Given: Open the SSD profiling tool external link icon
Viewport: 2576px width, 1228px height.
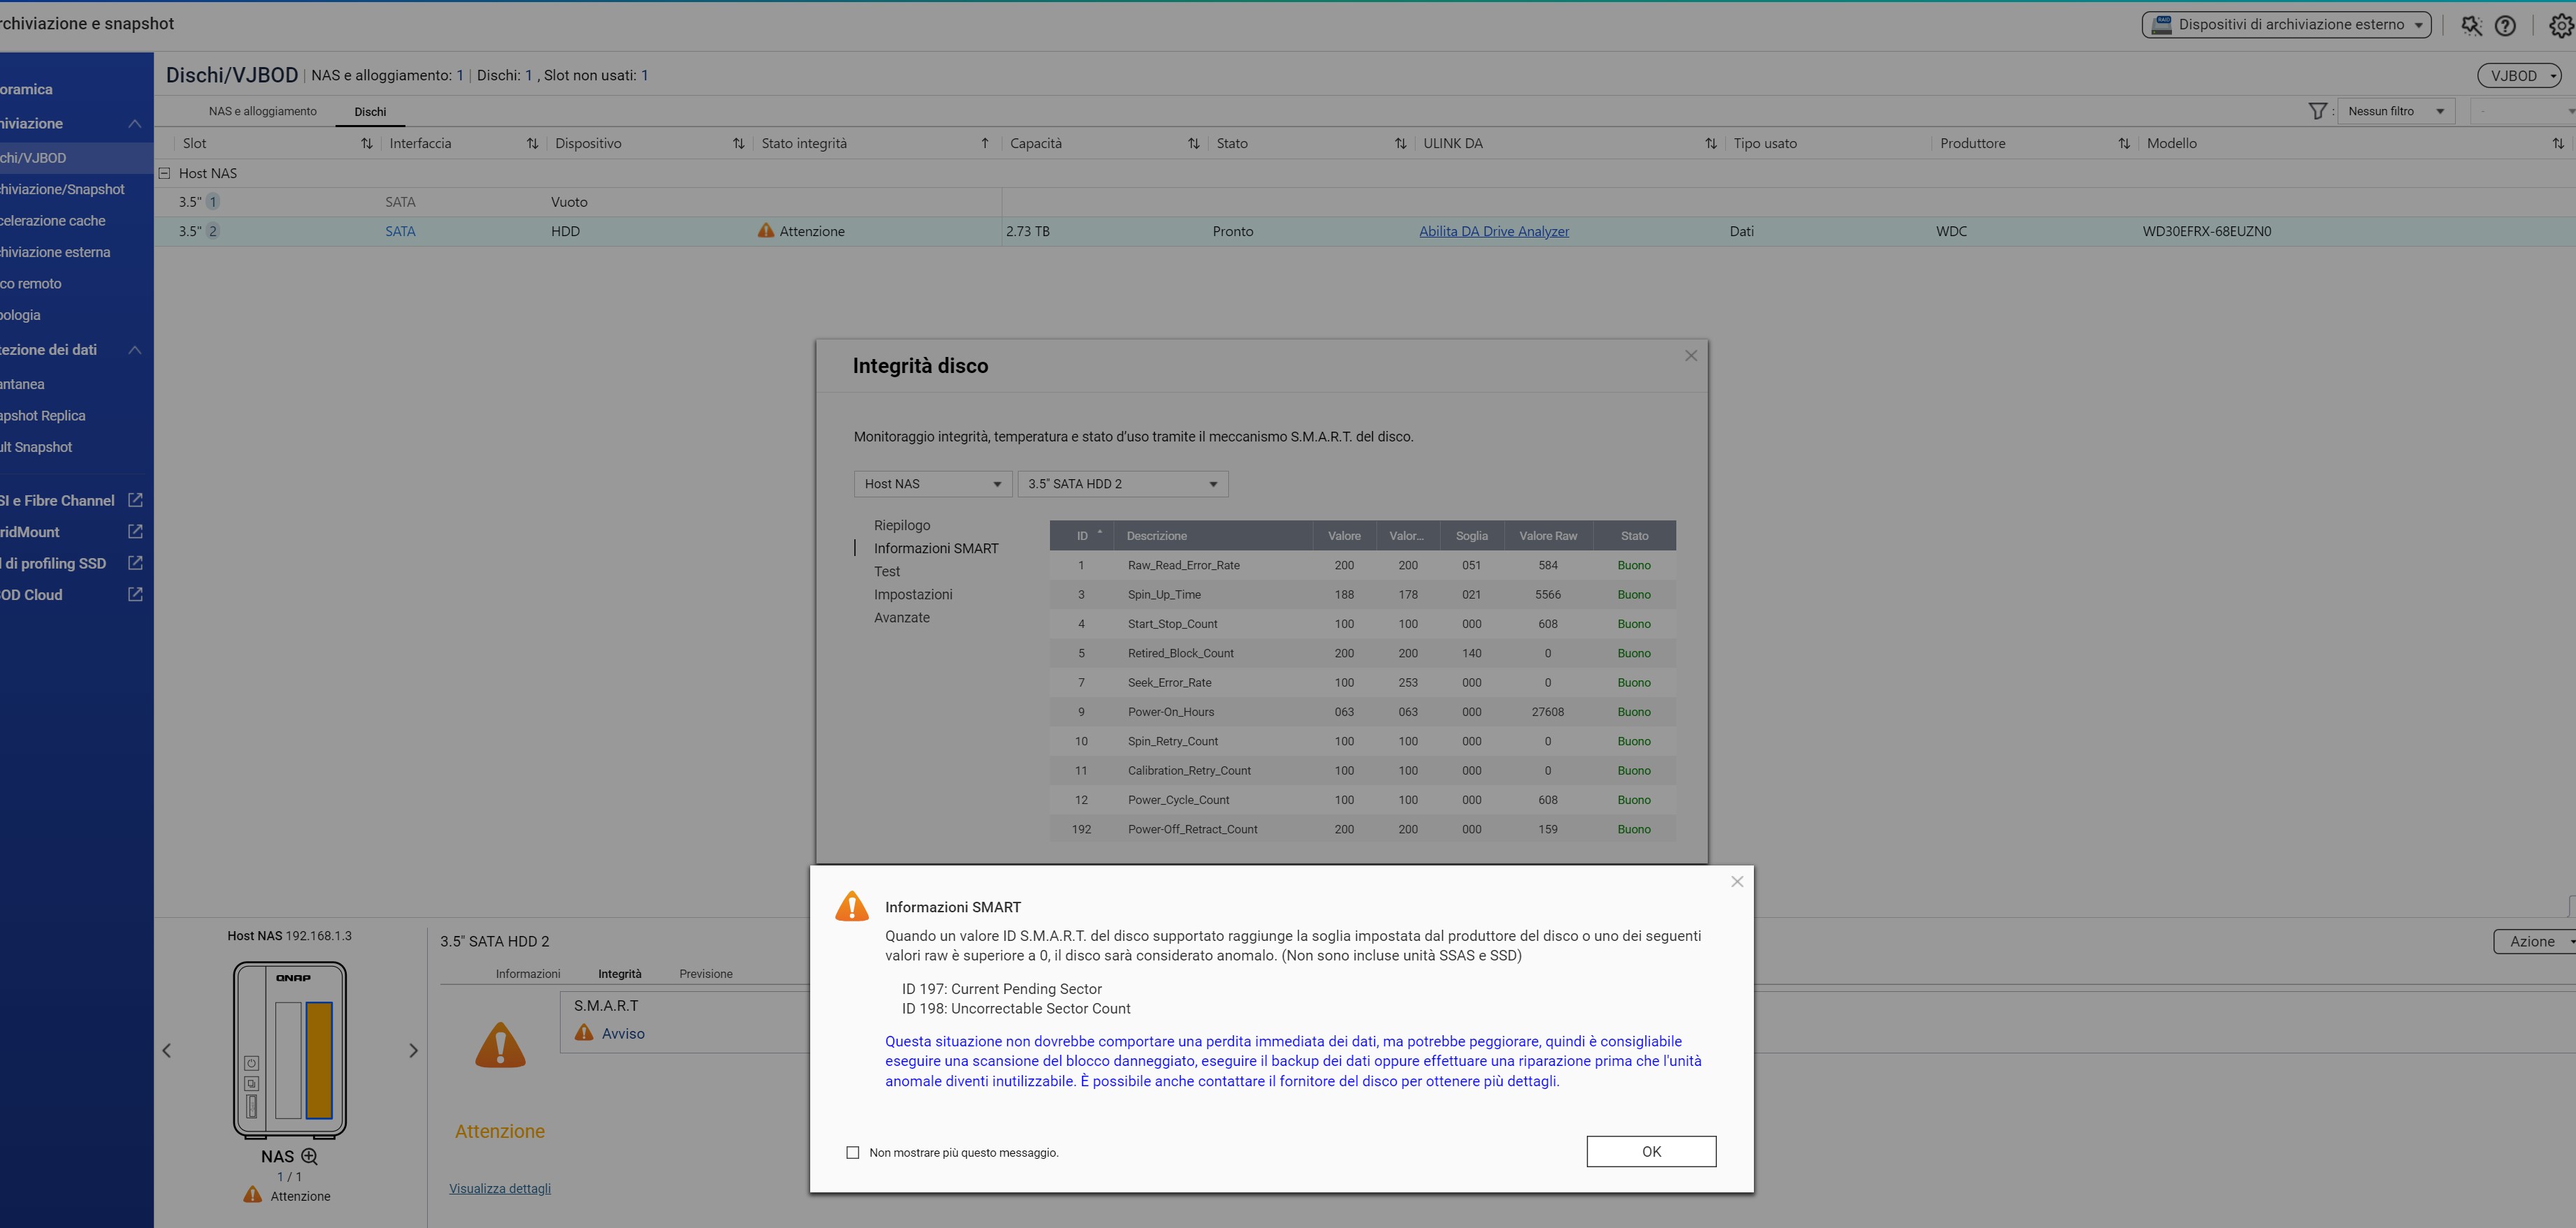Looking at the screenshot, I should click(135, 564).
